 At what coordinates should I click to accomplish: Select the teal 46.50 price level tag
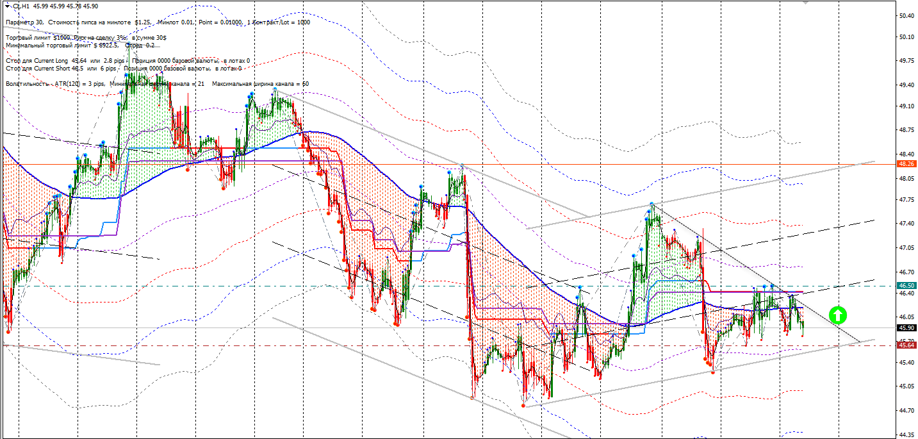click(906, 286)
